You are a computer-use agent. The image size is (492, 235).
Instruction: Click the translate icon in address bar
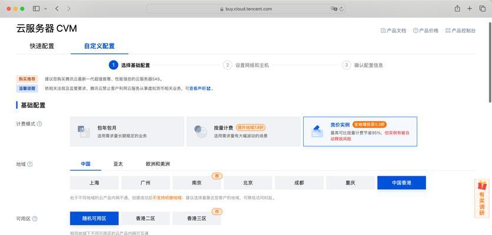pyautogui.click(x=334, y=9)
